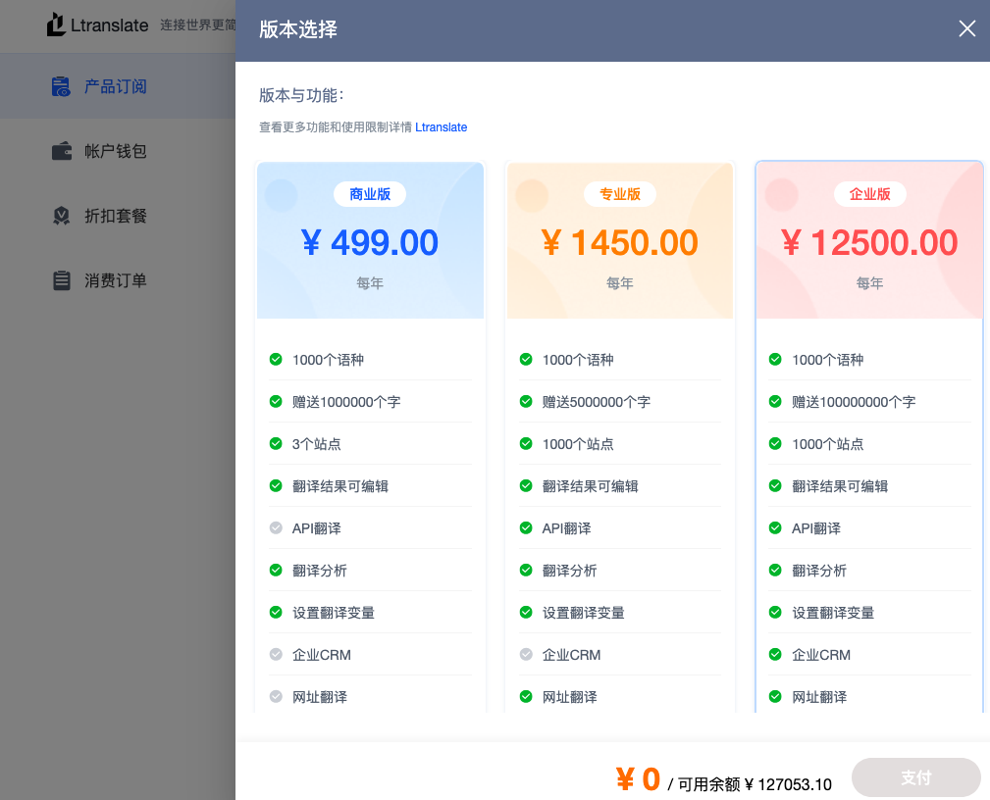Close the 版本选择 dialog with X

[966, 28]
